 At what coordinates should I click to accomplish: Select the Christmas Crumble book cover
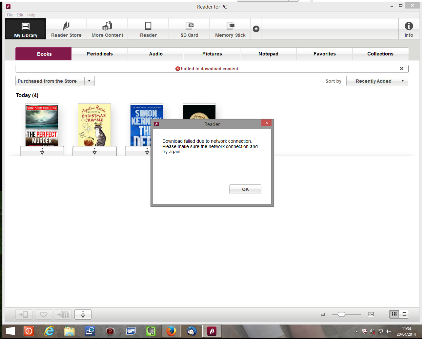[x=94, y=125]
